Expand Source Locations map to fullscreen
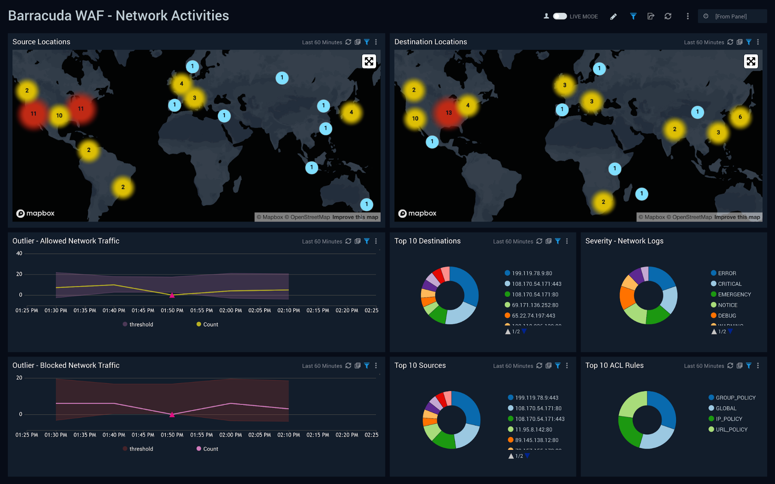 [x=369, y=61]
